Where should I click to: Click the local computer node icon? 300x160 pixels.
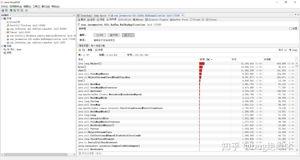coord(5,19)
